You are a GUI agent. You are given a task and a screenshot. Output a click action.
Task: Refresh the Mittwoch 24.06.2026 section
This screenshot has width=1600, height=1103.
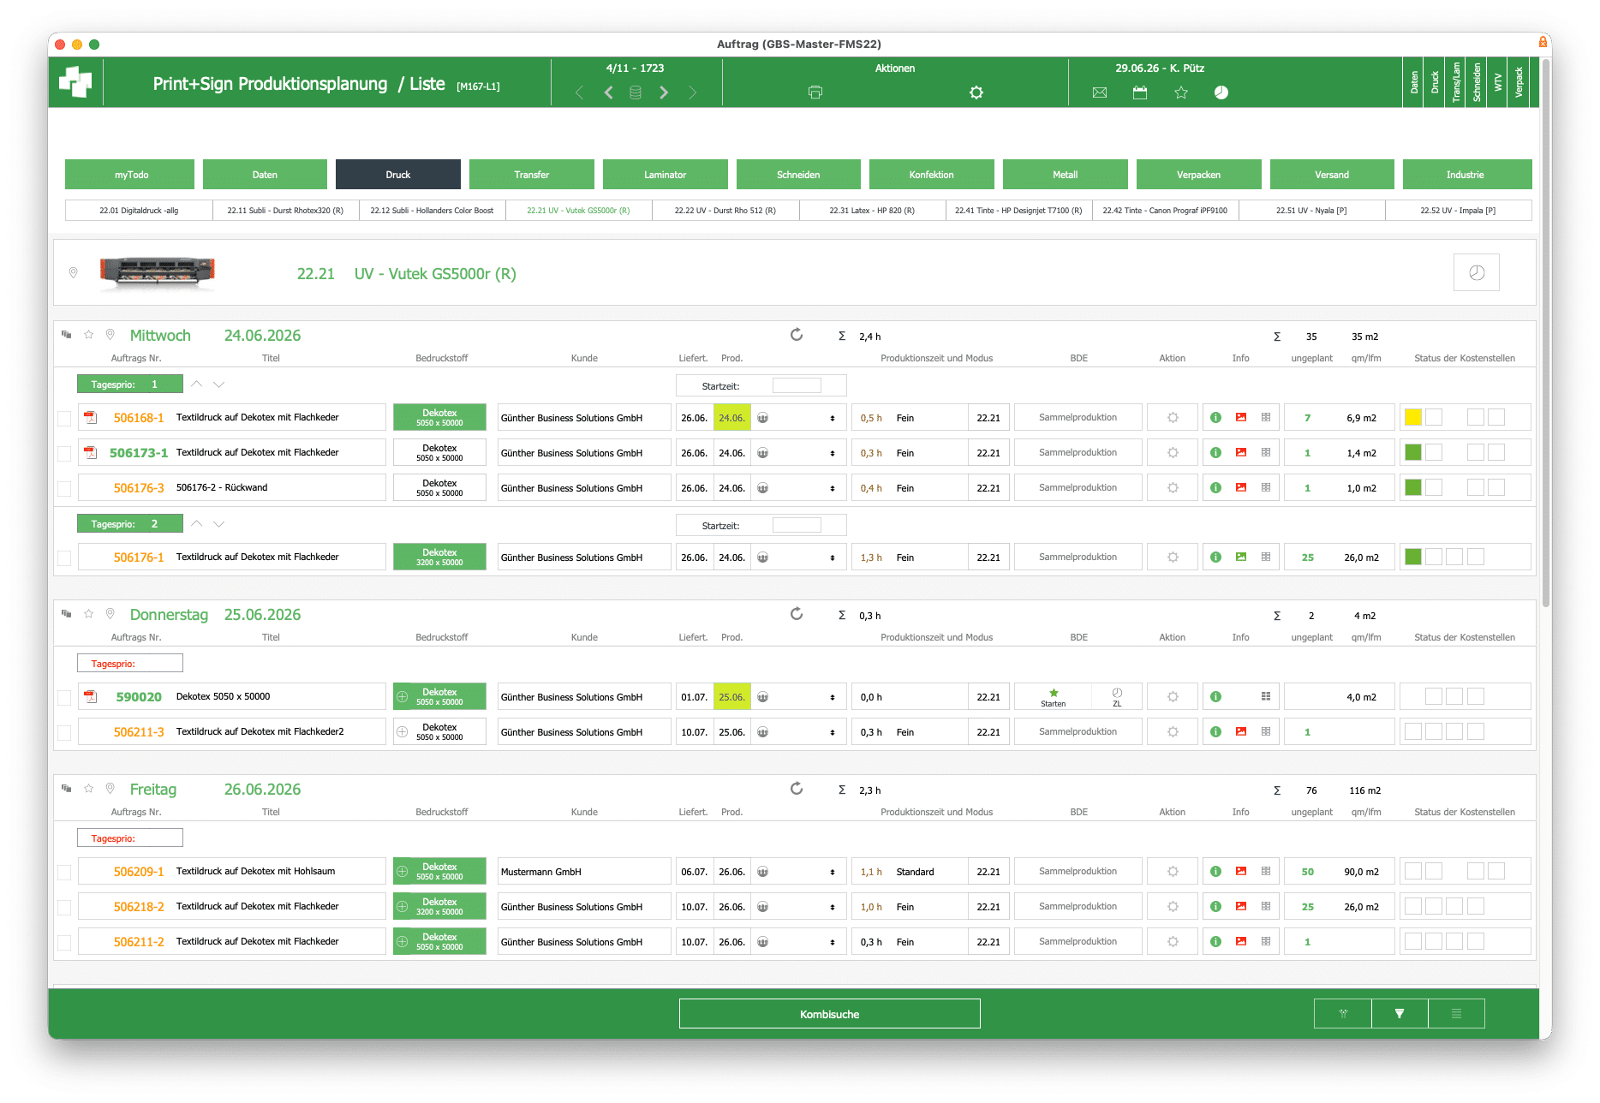pos(797,335)
